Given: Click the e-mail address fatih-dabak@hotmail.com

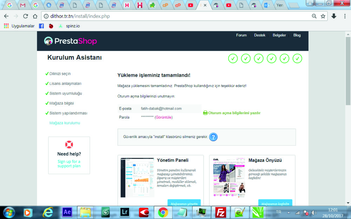Looking at the screenshot, I should click(161, 108).
